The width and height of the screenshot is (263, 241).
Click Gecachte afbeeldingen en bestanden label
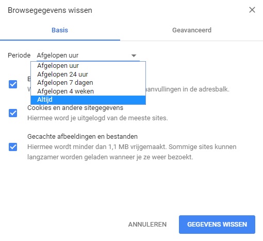click(83, 137)
